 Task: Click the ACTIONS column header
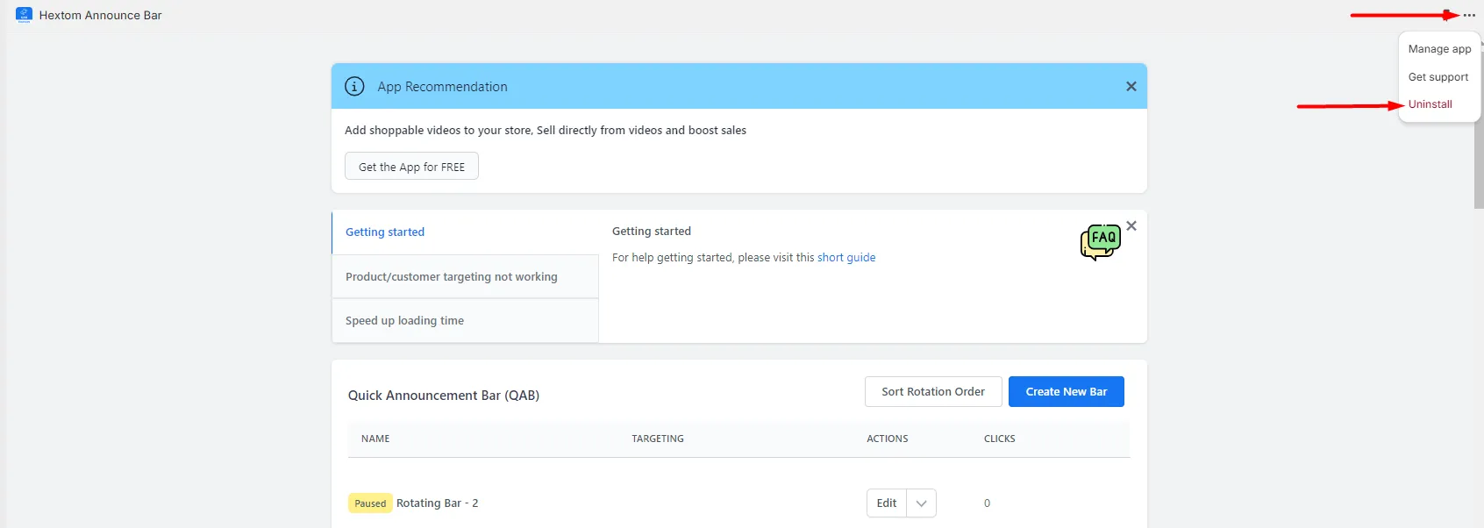888,439
